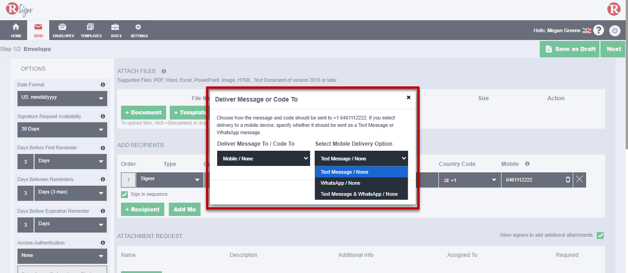Screen dimensions: 628x273
Task: Close the Deliver Message dialog
Action: [x=409, y=97]
